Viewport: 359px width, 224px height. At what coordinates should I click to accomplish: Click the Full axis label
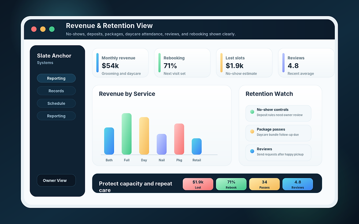(x=127, y=160)
